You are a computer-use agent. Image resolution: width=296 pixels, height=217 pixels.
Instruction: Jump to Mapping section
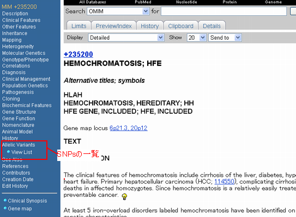point(11,40)
